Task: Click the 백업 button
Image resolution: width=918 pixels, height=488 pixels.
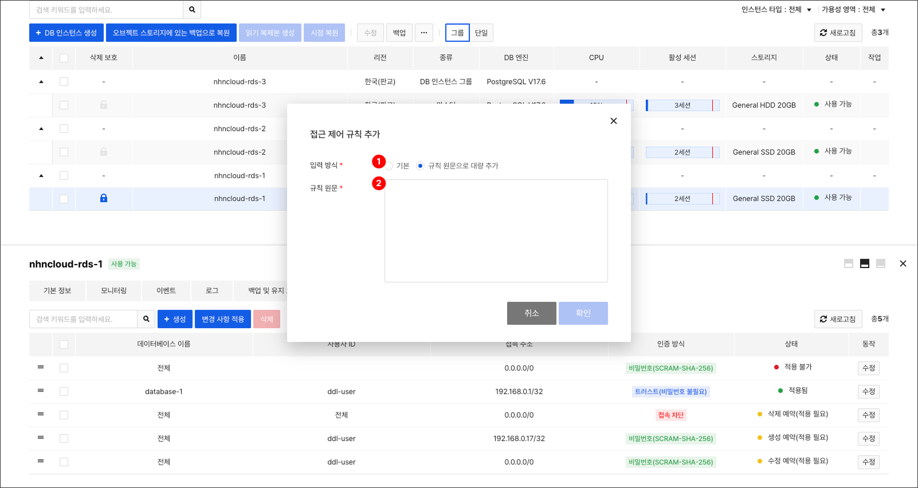Action: (x=399, y=33)
